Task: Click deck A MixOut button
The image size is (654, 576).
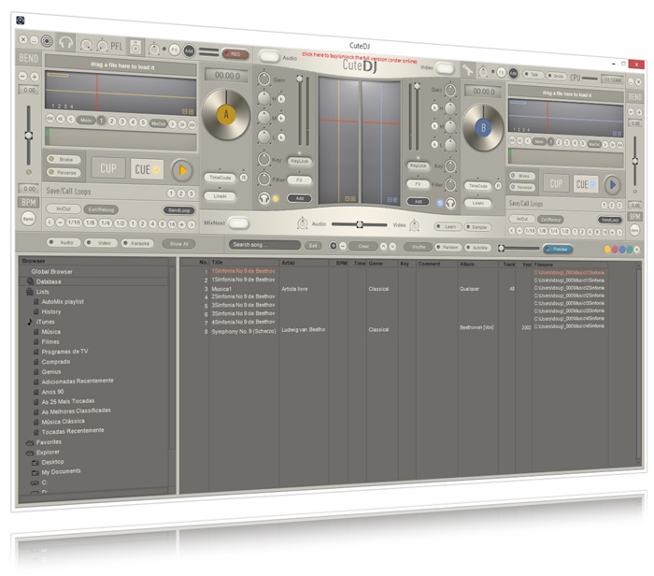Action: click(x=158, y=123)
